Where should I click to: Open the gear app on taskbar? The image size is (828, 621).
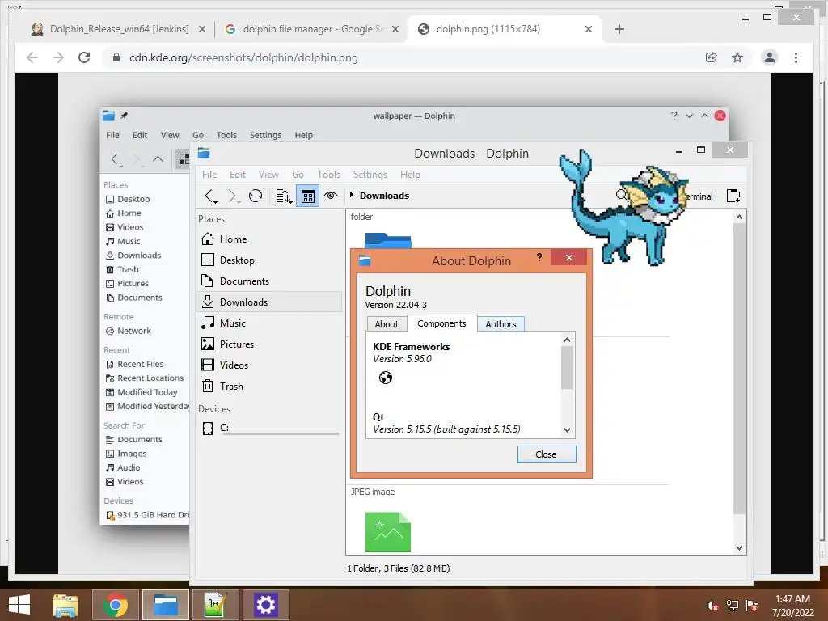point(265,605)
